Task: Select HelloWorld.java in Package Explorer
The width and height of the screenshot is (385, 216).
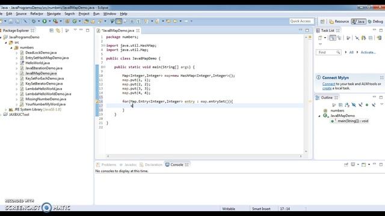Action: click(x=37, y=63)
